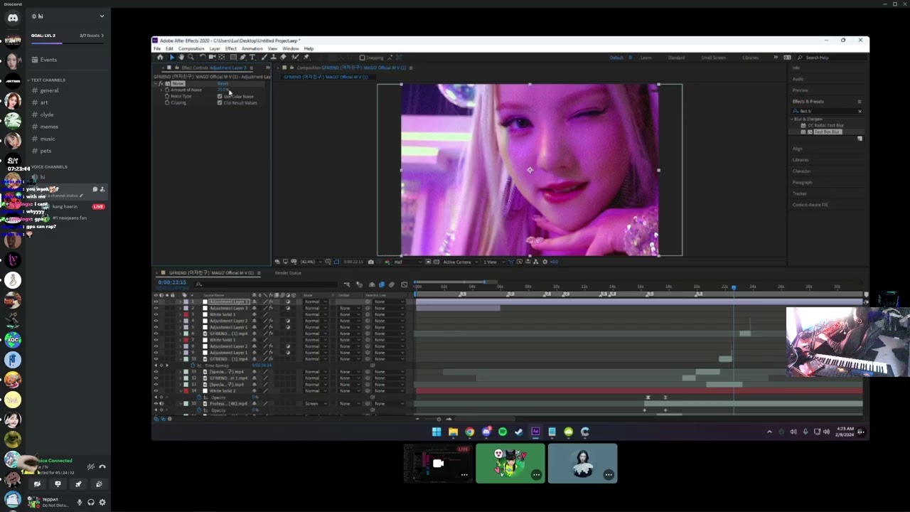910x512 pixels.
Task: Select the Eraser tool
Action: [x=283, y=57]
